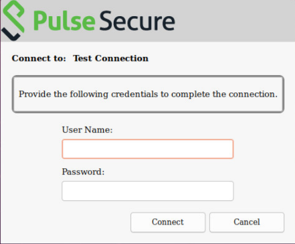
Task: Click the 'Test Connection' name text
Action: 110,58
